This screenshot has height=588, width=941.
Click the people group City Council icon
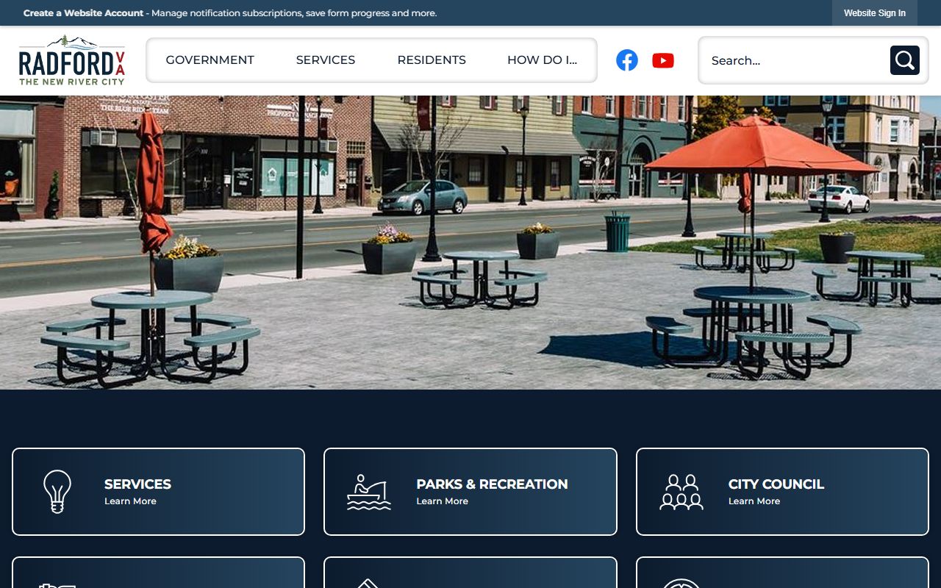click(681, 492)
